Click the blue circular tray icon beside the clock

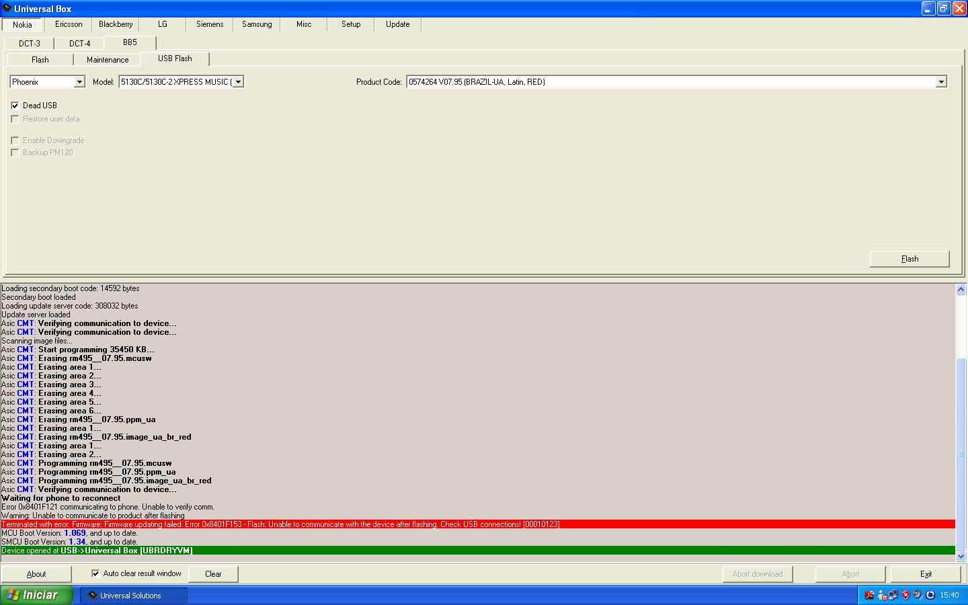coord(930,595)
